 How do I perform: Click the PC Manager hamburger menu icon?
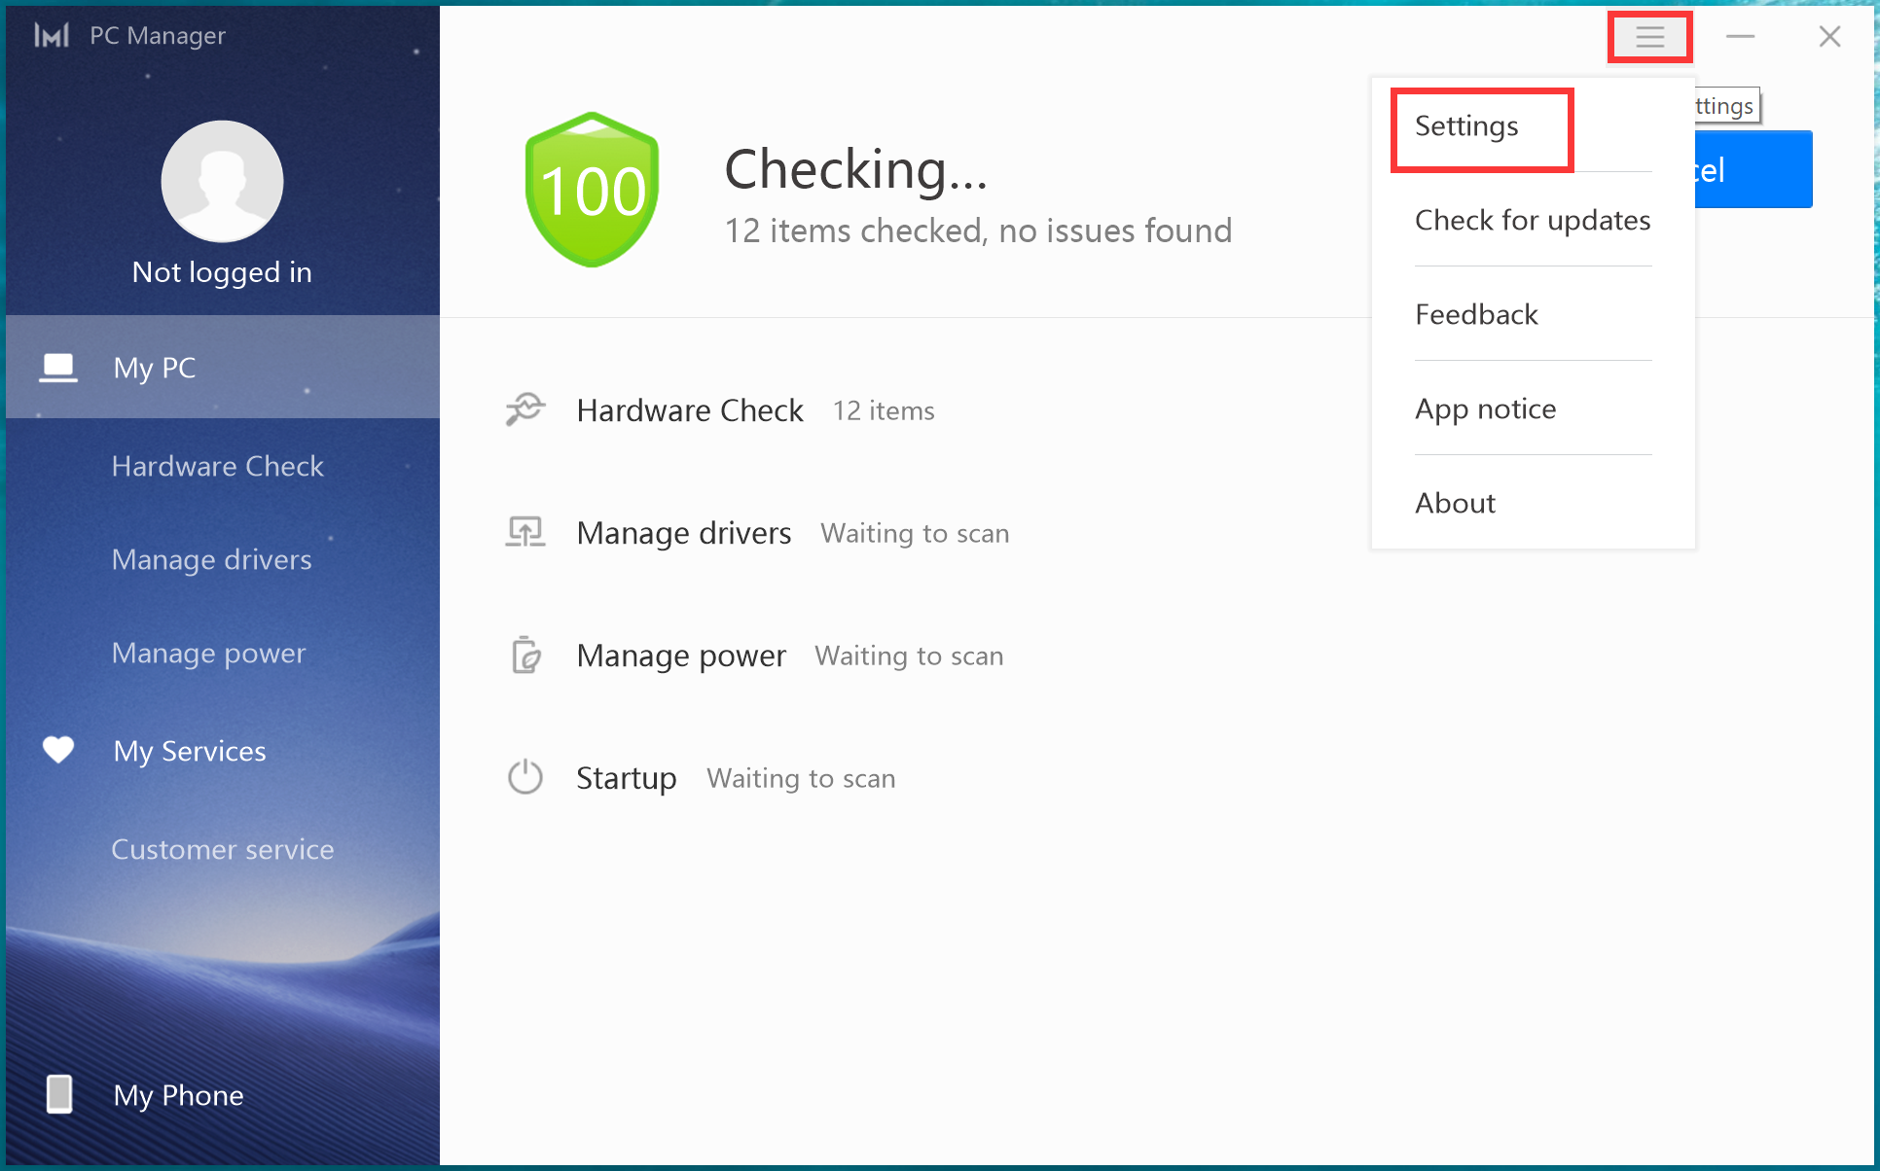[1647, 35]
